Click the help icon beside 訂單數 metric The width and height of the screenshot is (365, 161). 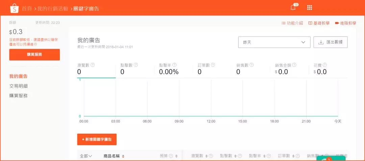(x=213, y=65)
